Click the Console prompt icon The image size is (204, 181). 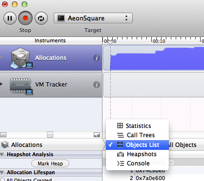click(x=121, y=163)
